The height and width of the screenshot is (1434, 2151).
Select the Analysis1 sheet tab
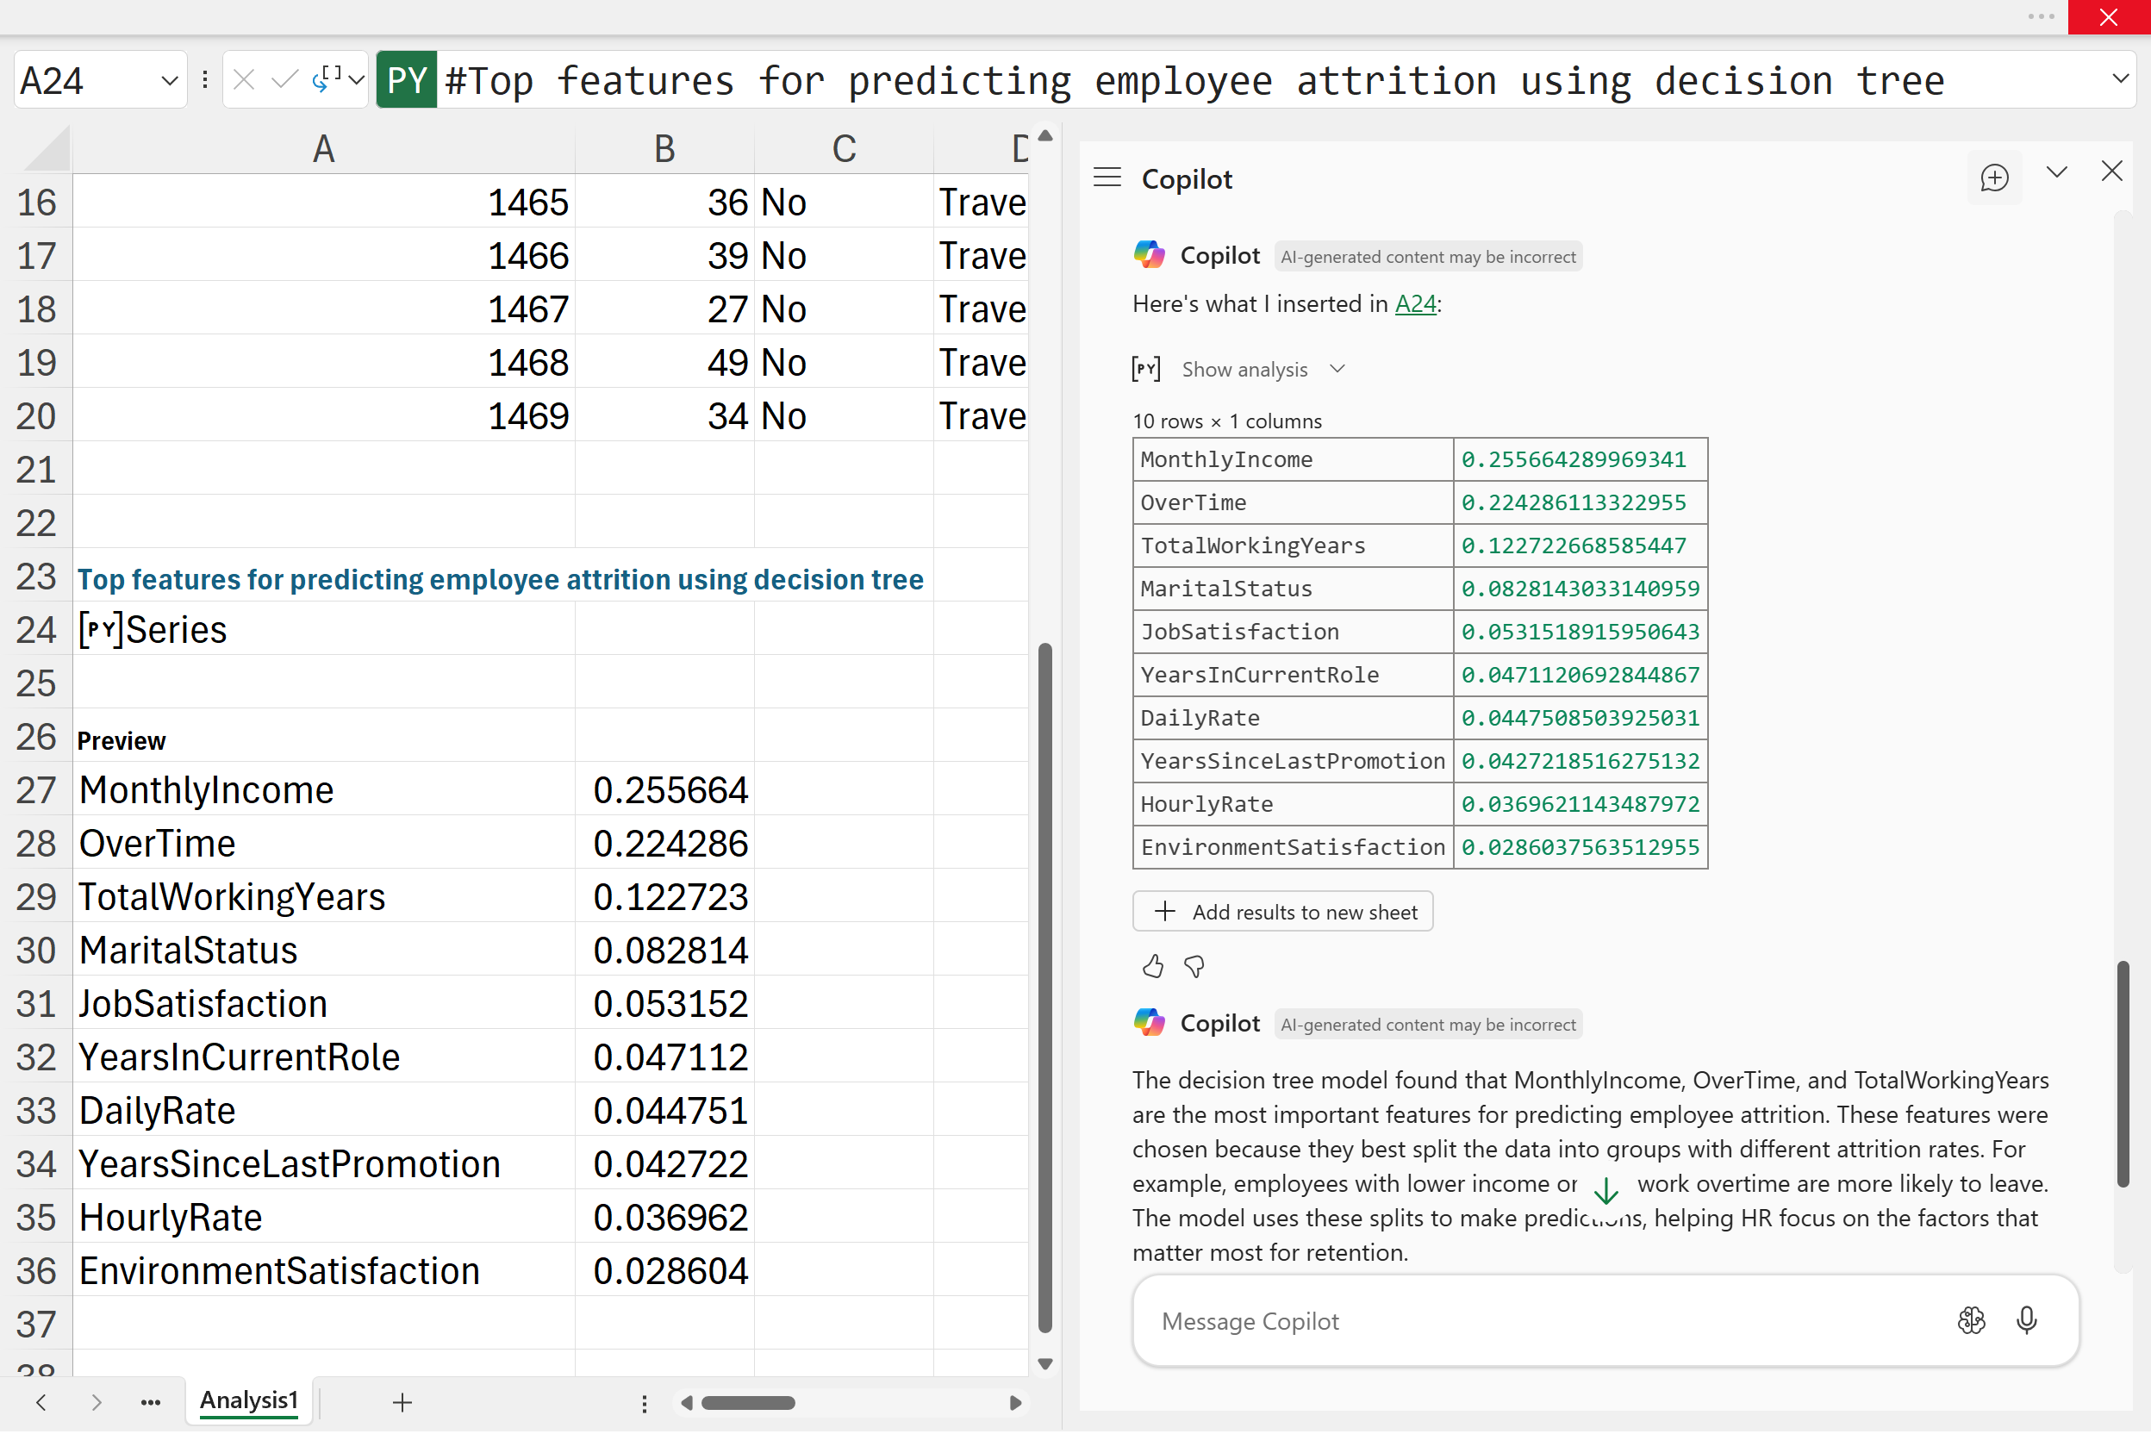(249, 1402)
